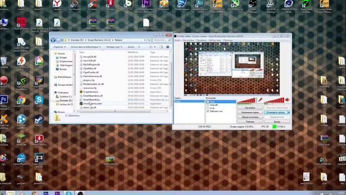
Task: Select Données (D:) in the navigation tree
Action: 64,100
